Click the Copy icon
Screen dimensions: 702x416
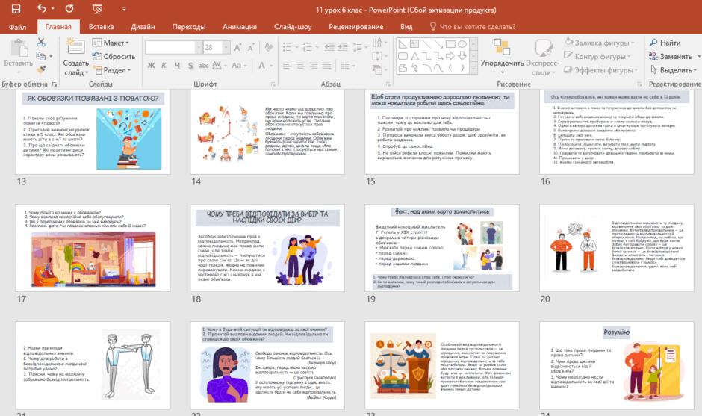coord(41,56)
